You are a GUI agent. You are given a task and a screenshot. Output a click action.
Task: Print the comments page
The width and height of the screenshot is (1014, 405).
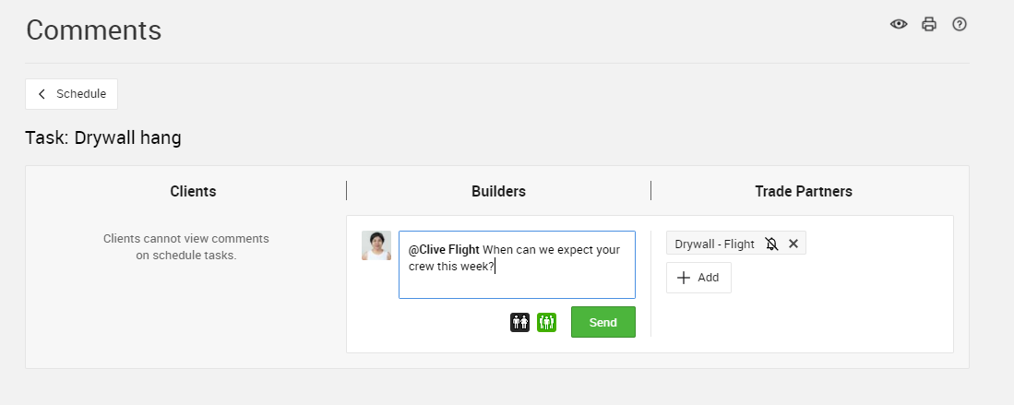click(929, 24)
